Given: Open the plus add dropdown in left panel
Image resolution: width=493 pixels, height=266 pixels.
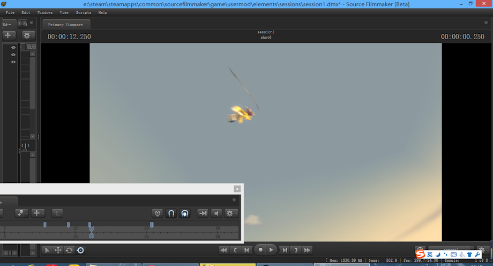Looking at the screenshot, I should point(9,35).
